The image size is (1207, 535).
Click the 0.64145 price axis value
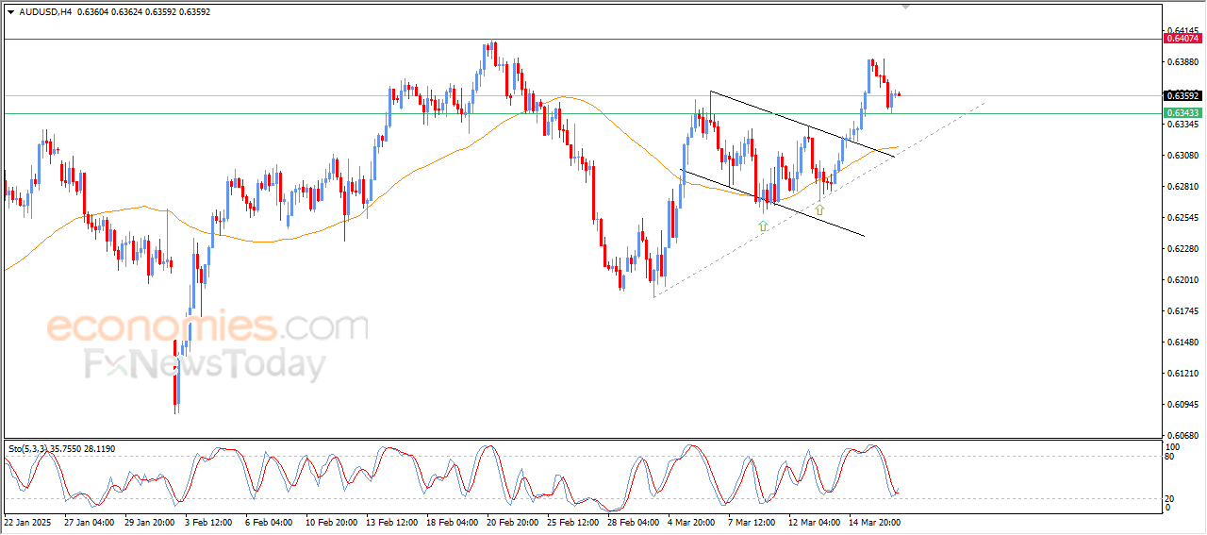(x=1182, y=31)
